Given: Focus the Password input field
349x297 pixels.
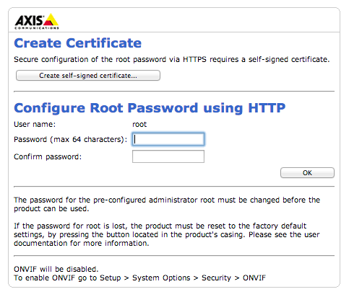Looking at the screenshot, I should point(168,139).
